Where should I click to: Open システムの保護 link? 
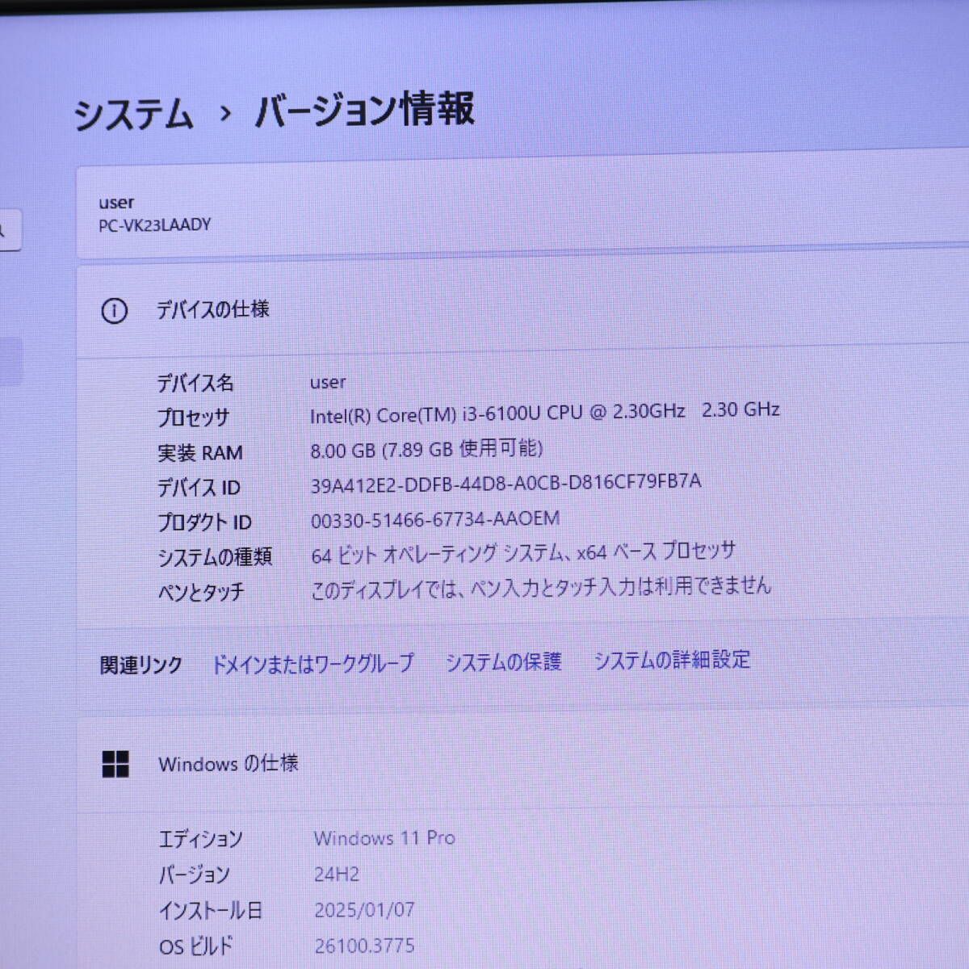(x=503, y=662)
